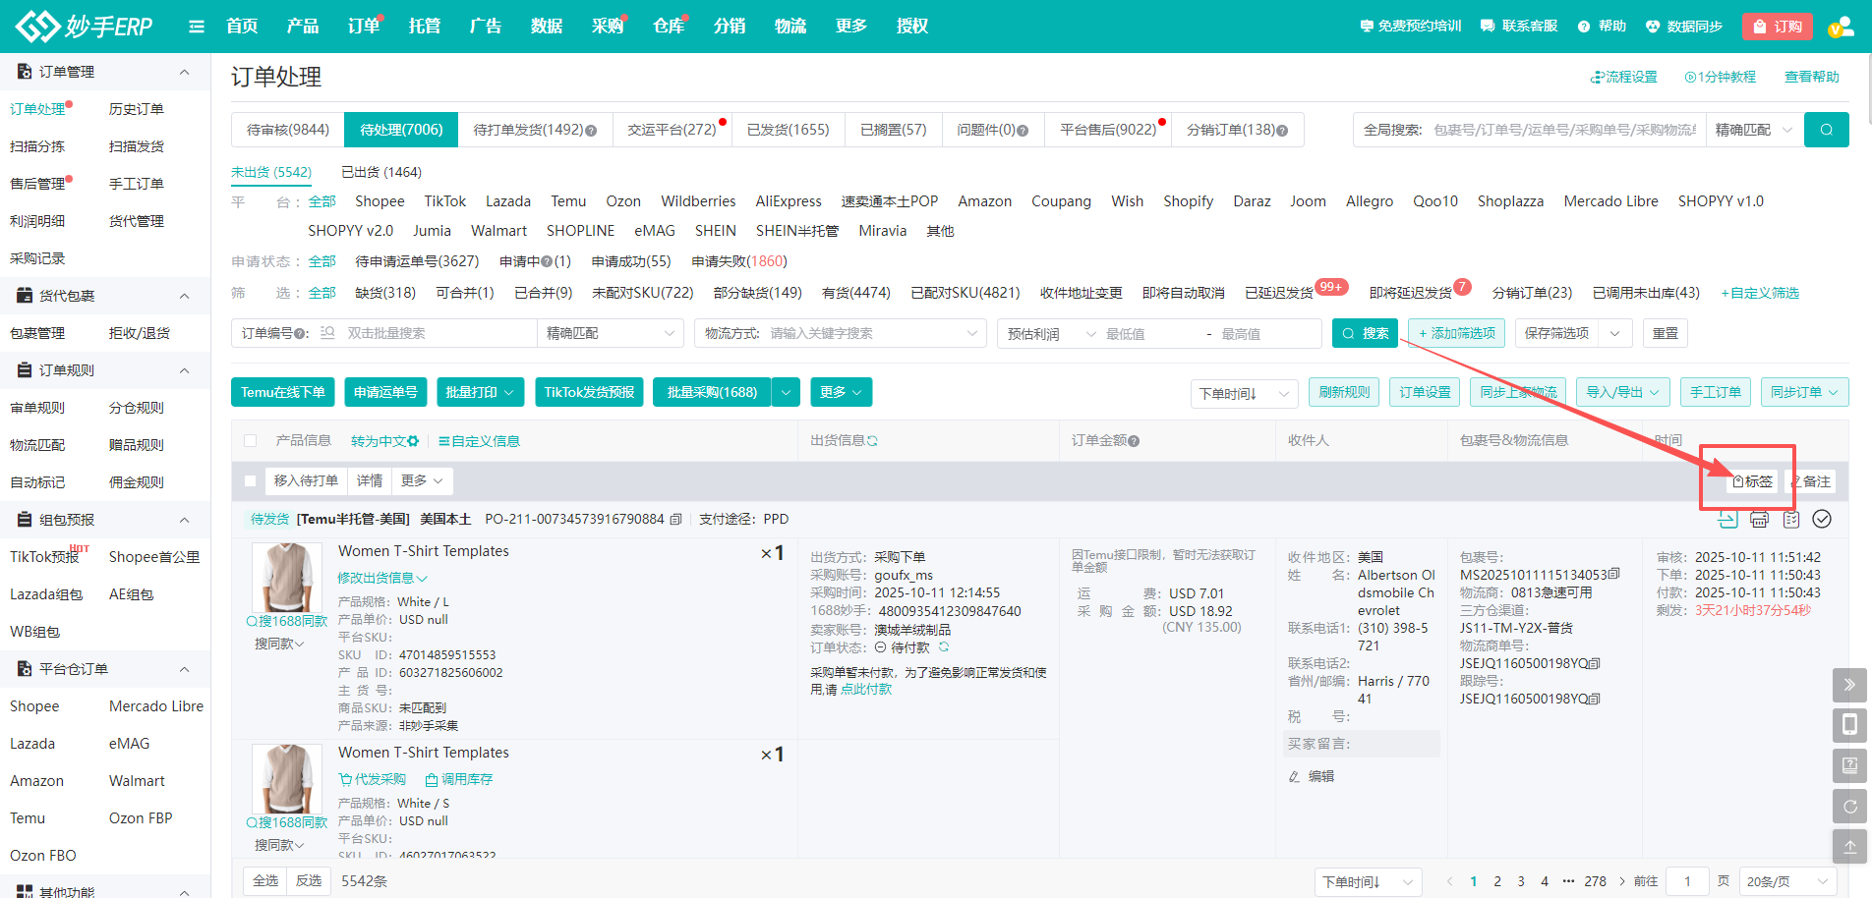Image resolution: width=1872 pixels, height=898 pixels.
Task: Click the circled checkmark icon on the order
Action: [x=1822, y=520]
